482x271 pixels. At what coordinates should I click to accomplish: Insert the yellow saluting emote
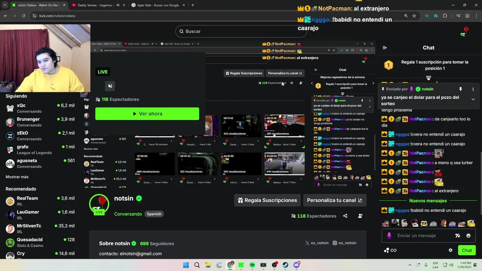tap(471, 223)
